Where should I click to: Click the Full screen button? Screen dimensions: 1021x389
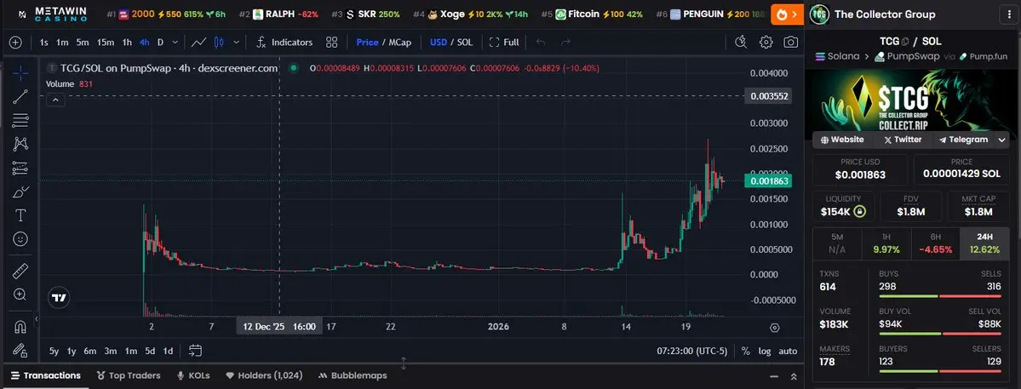pos(505,43)
